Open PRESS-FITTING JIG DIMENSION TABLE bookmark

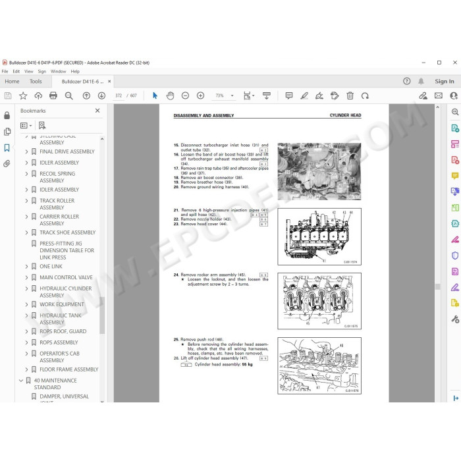click(67, 250)
